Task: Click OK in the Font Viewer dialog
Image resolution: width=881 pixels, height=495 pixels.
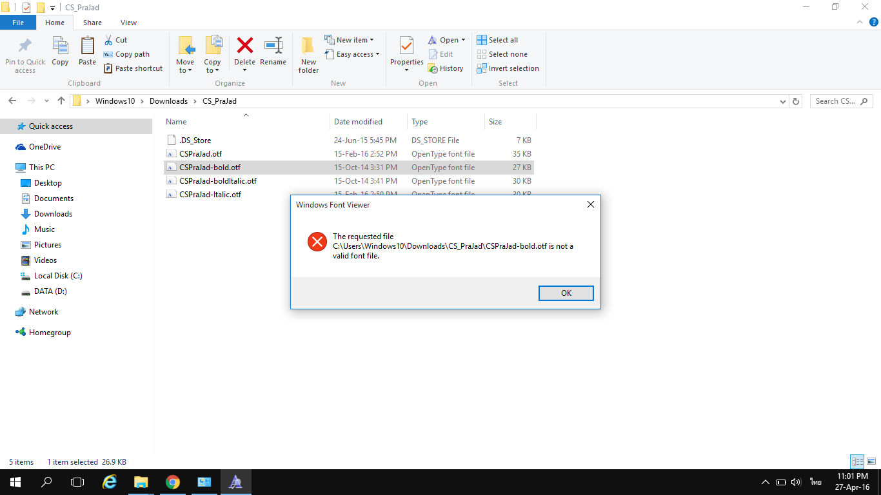Action: (566, 293)
